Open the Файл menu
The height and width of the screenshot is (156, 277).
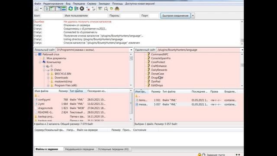[x=38, y=3]
